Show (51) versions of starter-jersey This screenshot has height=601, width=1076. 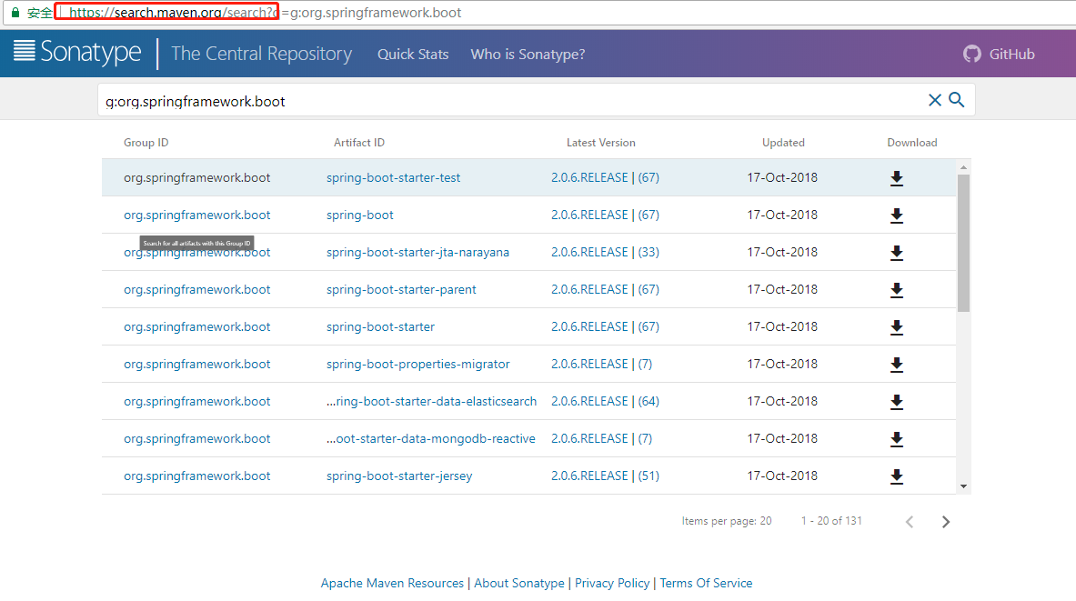(649, 476)
